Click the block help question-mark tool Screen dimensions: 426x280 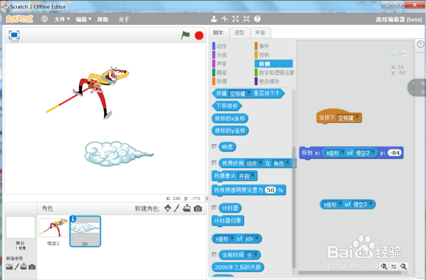click(x=257, y=19)
